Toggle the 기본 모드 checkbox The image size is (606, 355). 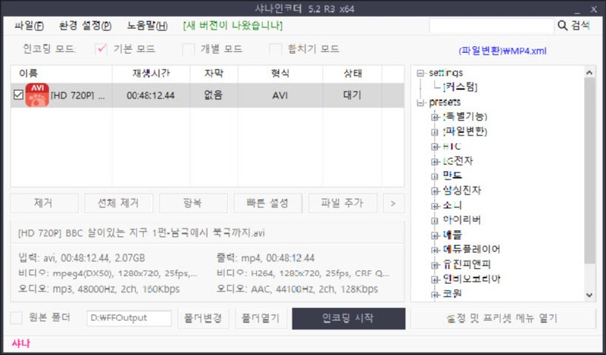(x=102, y=49)
